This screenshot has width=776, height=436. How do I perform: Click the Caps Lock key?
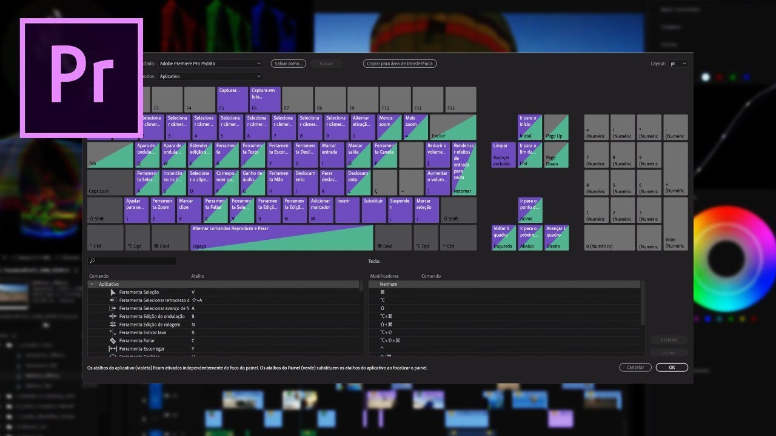tap(110, 182)
